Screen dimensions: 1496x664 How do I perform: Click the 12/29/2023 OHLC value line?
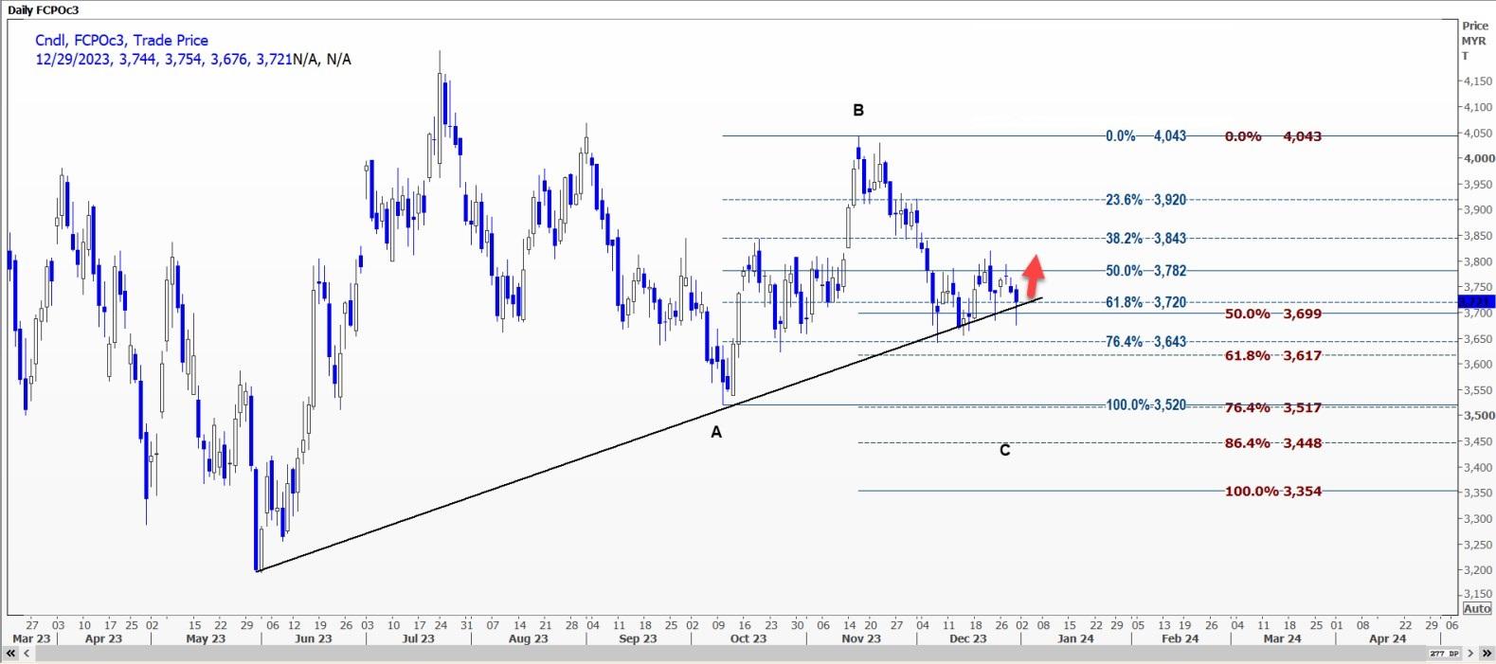click(193, 60)
